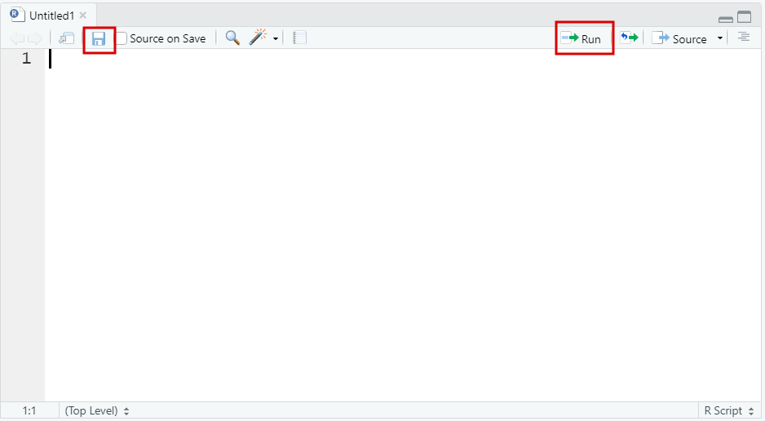Click the Code Tools magic wand icon
The width and height of the screenshot is (765, 421).
coord(258,38)
